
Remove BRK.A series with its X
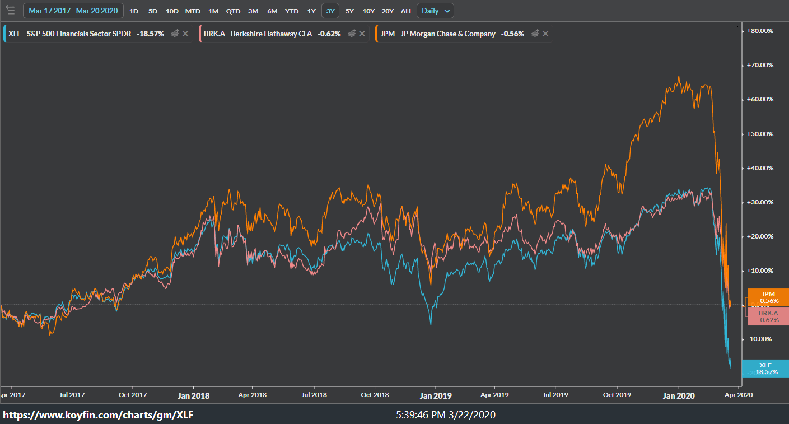362,34
